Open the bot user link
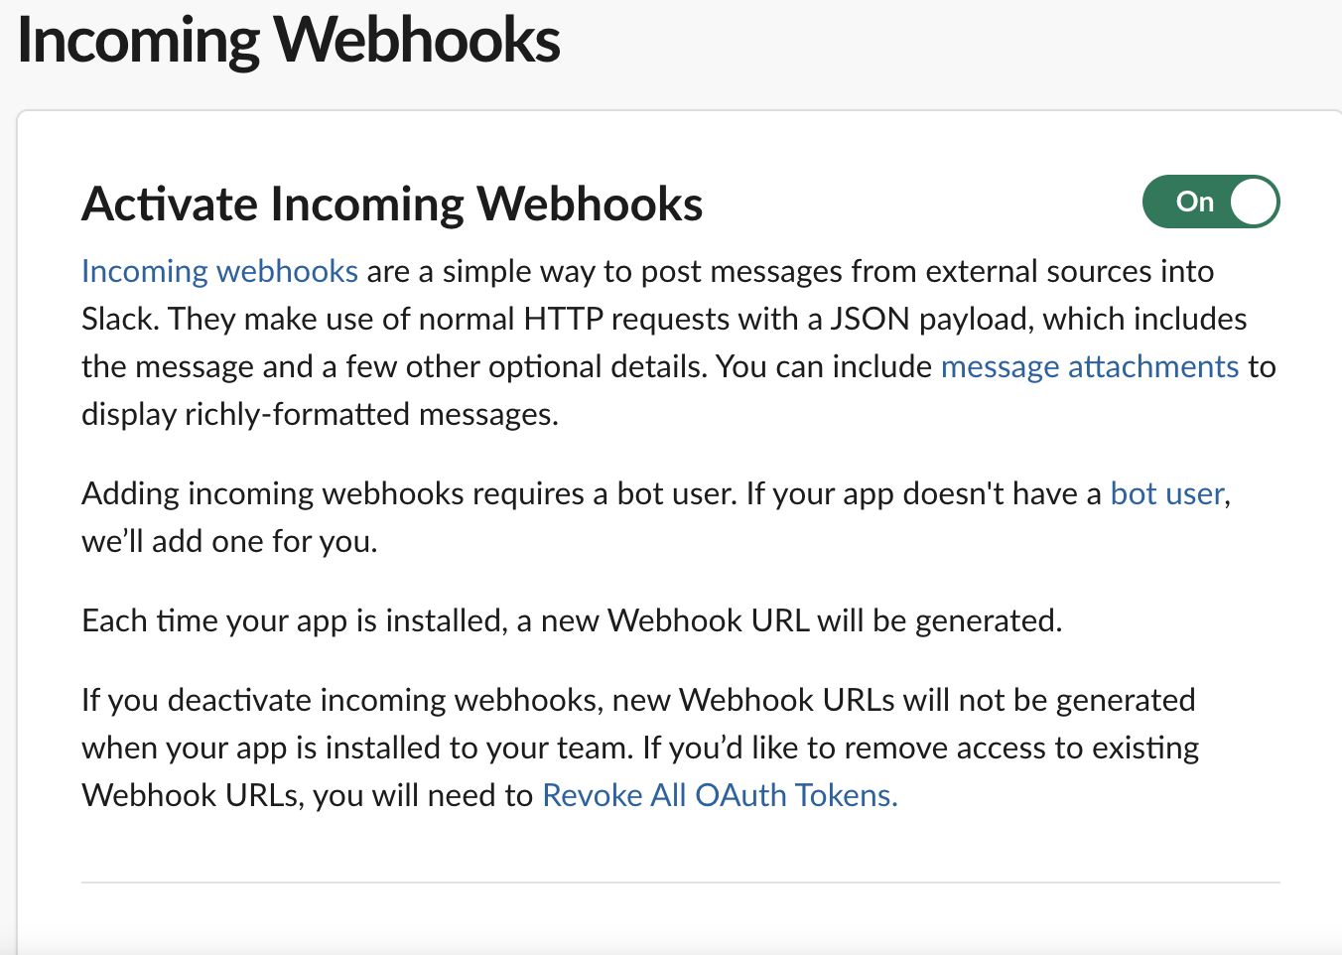This screenshot has width=1342, height=955. click(1166, 493)
